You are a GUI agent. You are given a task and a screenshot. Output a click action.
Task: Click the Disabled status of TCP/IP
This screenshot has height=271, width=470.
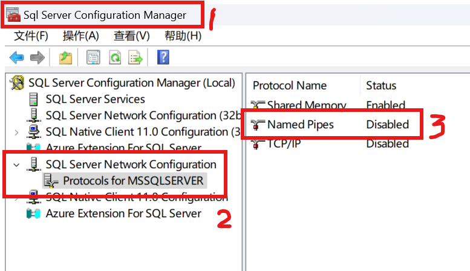(388, 144)
